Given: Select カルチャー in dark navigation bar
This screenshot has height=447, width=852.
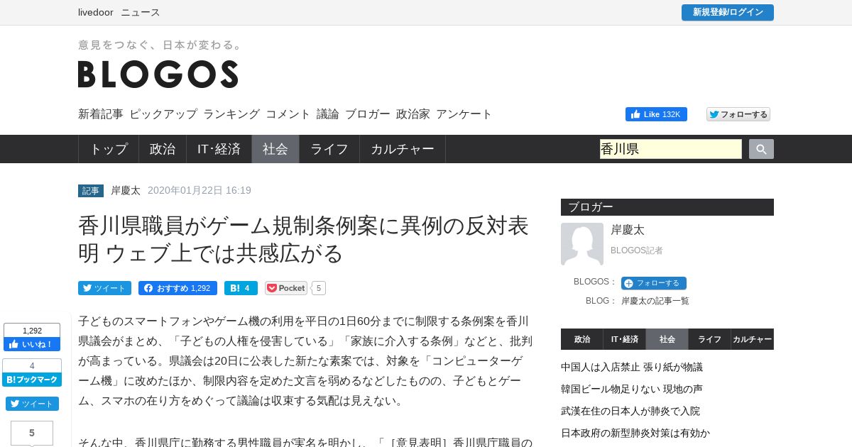Looking at the screenshot, I should point(403,149).
